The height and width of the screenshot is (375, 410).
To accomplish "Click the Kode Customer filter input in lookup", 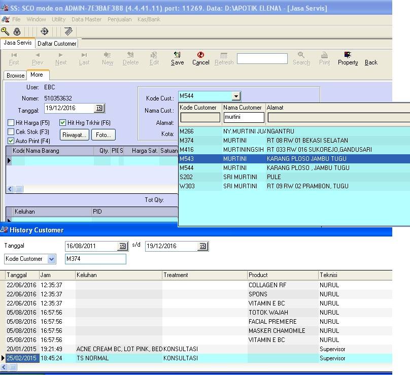I will click(x=200, y=117).
